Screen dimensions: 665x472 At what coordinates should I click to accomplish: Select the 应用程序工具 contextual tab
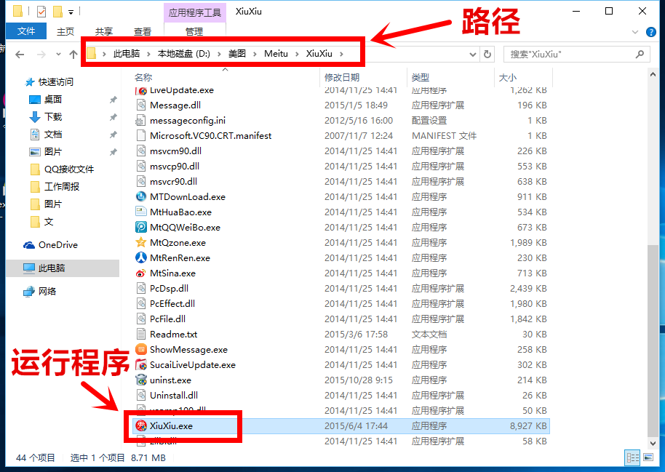coord(195,12)
